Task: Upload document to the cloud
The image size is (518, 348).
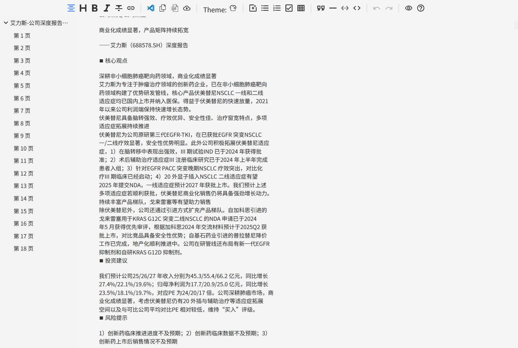Action: tap(187, 8)
